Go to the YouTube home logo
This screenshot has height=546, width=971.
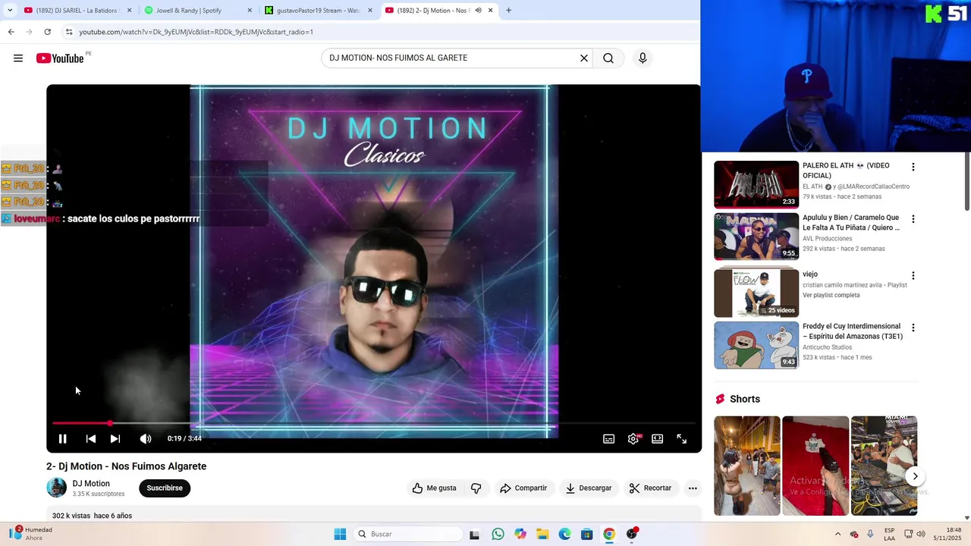click(x=60, y=58)
